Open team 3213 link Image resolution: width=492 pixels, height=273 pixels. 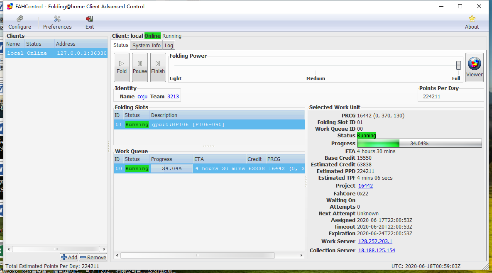[x=173, y=97]
